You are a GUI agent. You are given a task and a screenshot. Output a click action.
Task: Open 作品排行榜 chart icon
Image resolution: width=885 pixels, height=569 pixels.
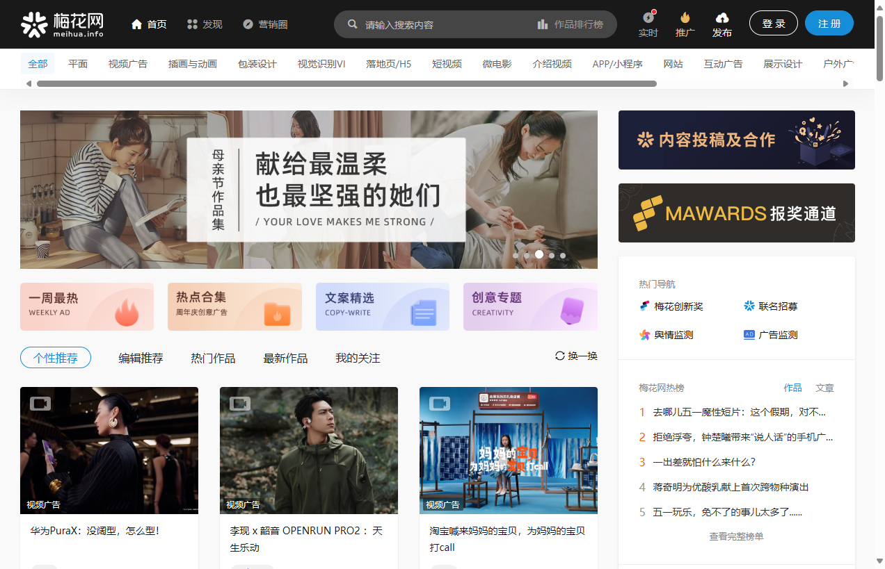tap(543, 24)
